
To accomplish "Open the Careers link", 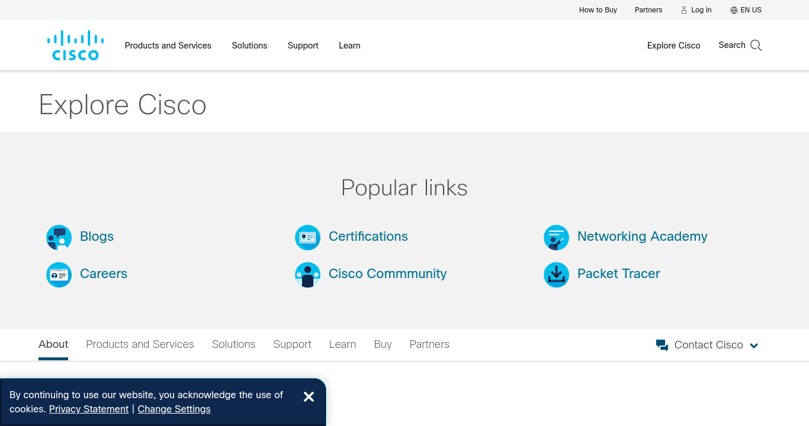I will pos(104,274).
